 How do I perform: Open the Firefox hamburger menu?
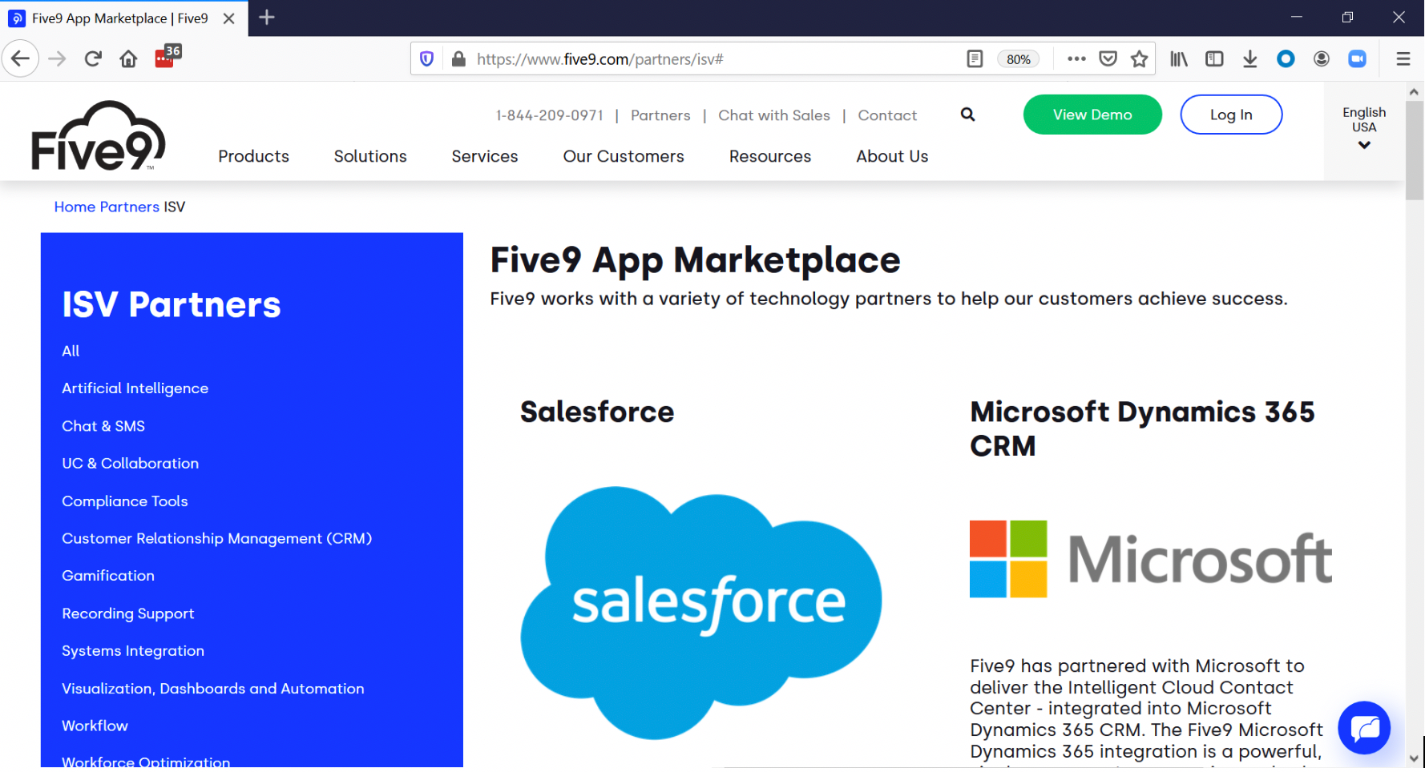pos(1403,58)
